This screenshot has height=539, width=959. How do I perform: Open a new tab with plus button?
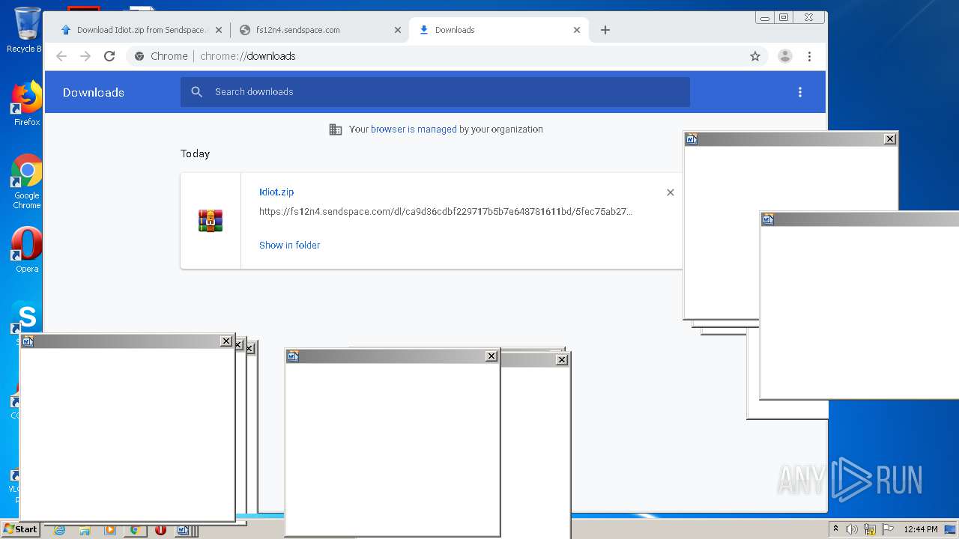point(605,30)
